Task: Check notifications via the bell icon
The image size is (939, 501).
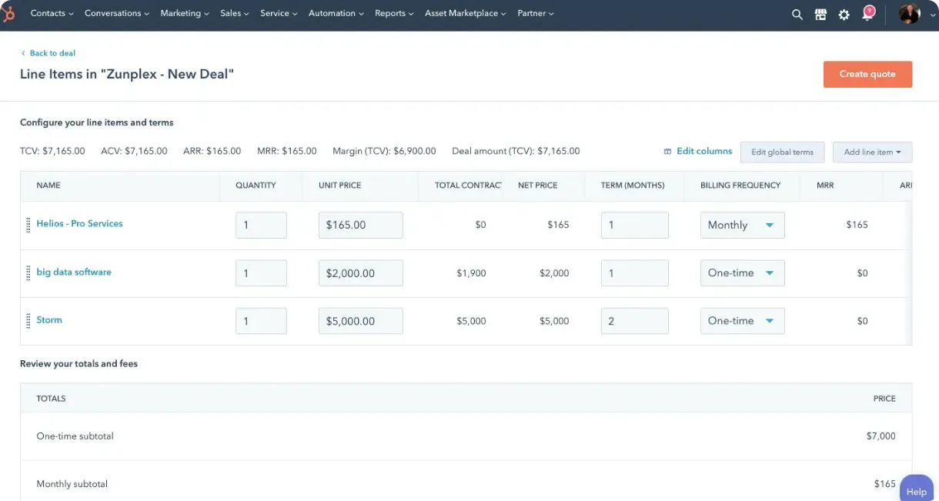Action: (x=868, y=14)
